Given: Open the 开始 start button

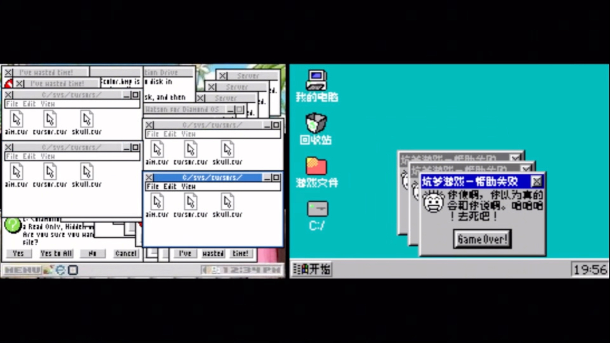Looking at the screenshot, I should pos(312,269).
